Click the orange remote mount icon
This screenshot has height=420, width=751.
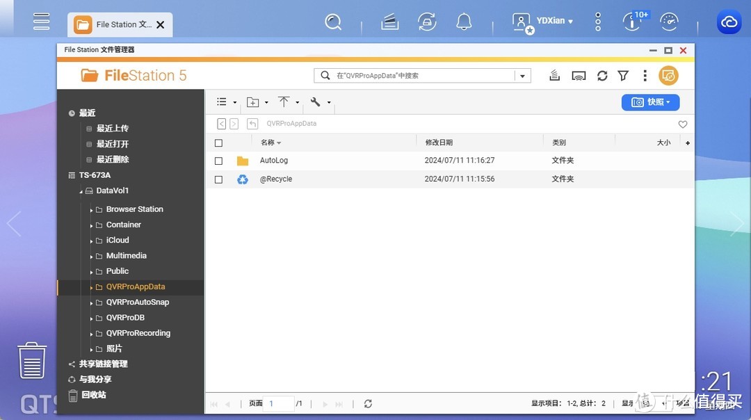[x=668, y=75]
